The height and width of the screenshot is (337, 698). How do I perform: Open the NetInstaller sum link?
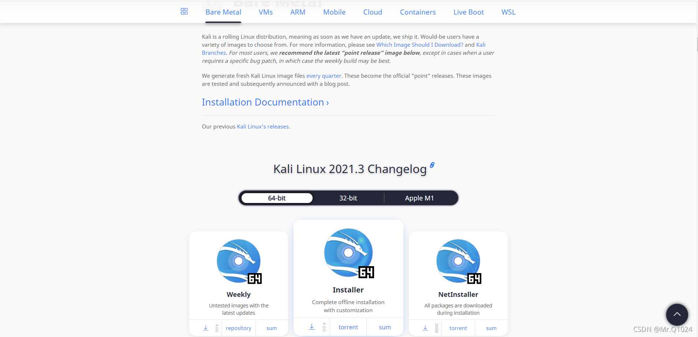491,328
